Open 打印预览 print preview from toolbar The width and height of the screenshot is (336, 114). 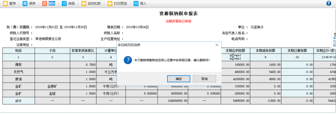tap(110, 4)
